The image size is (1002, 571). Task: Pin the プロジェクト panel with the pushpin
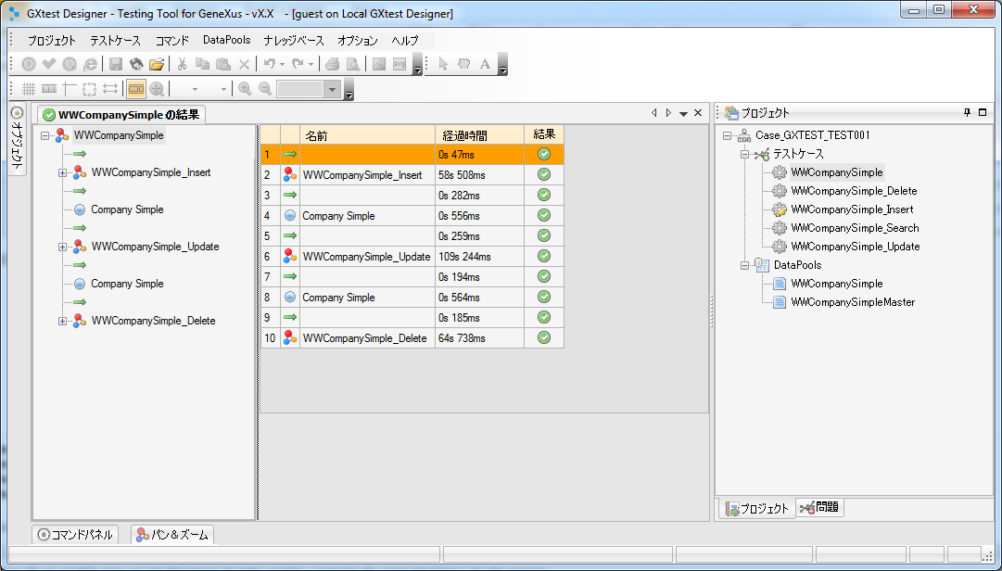[968, 113]
